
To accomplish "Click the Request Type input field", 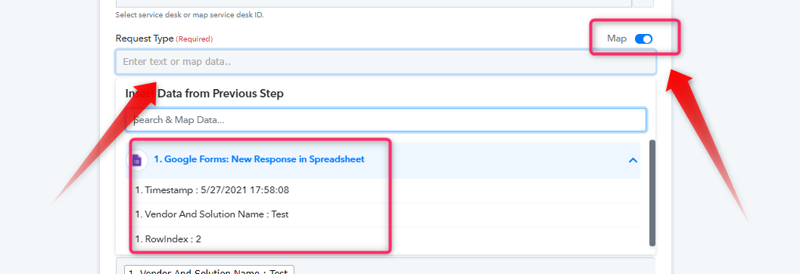I will pyautogui.click(x=386, y=62).
